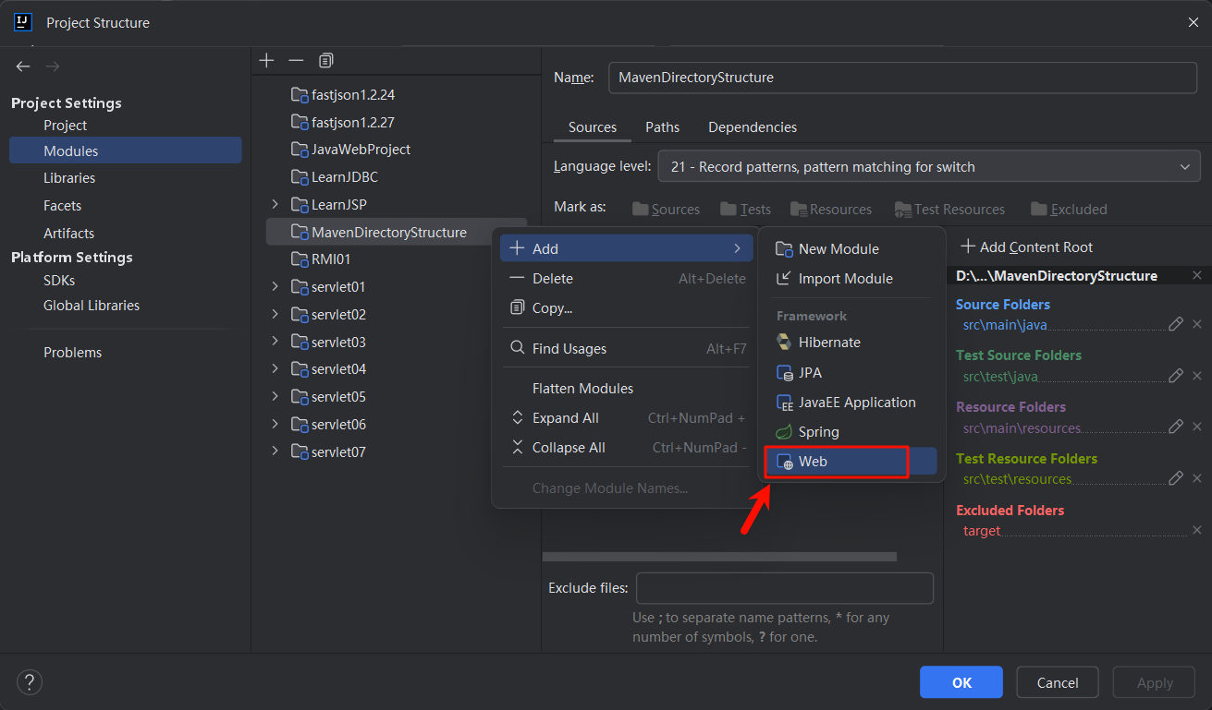The image size is (1212, 710).
Task: Click the plus icon above module list
Action: 266,60
